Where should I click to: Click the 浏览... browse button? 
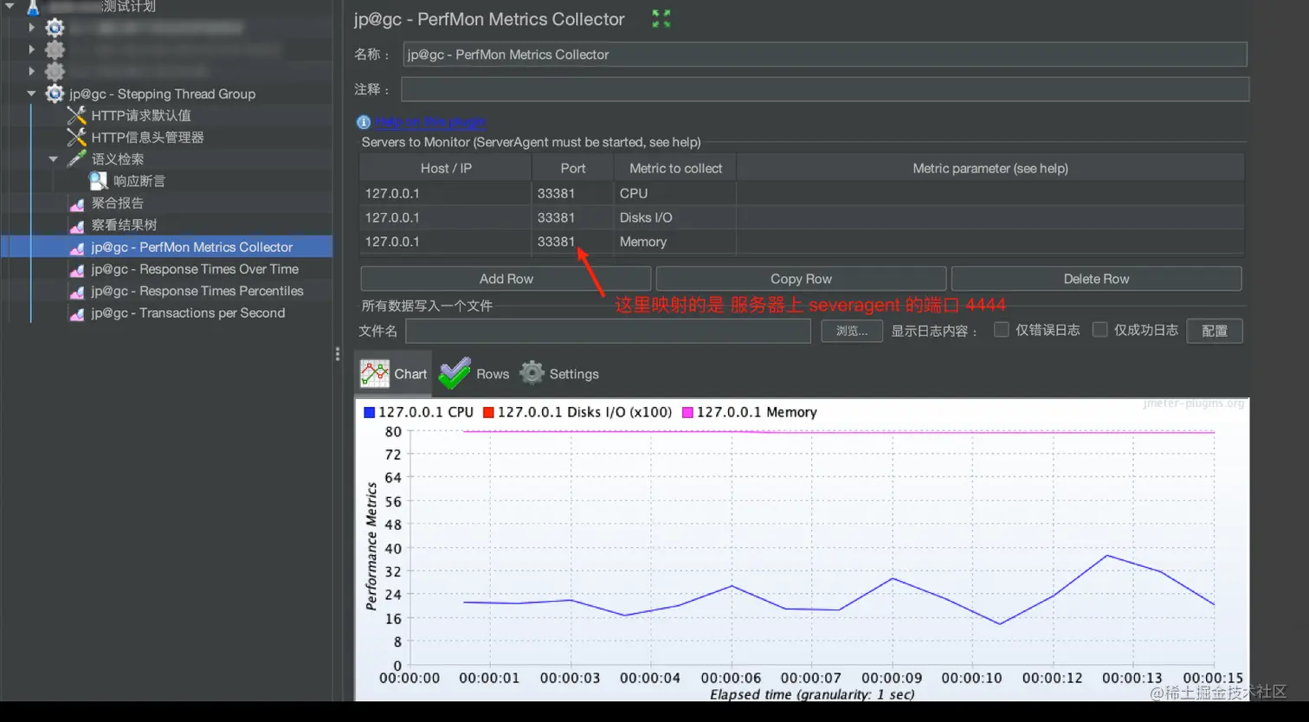(852, 331)
